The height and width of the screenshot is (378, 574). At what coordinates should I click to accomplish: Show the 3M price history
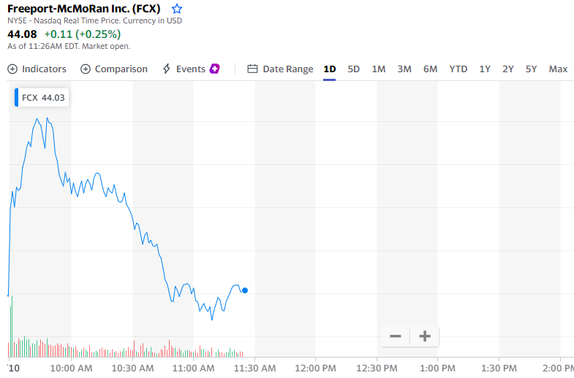pos(404,69)
